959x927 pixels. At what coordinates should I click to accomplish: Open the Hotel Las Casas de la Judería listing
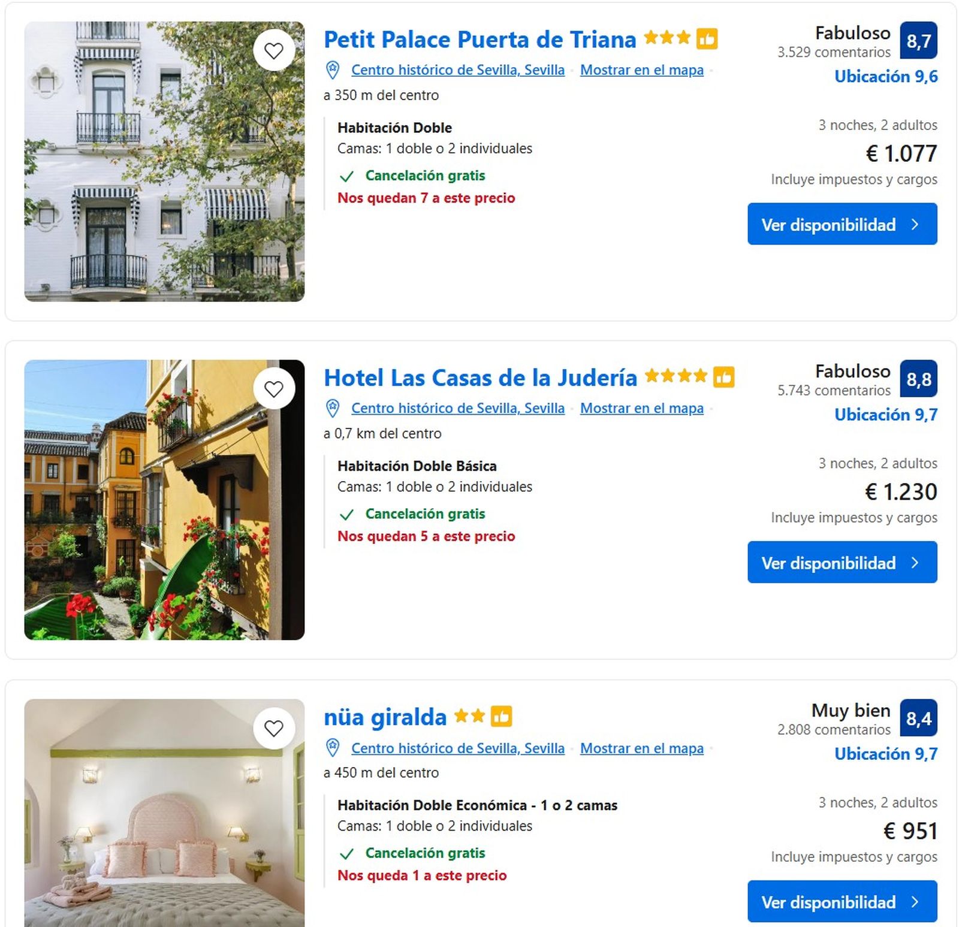479,378
